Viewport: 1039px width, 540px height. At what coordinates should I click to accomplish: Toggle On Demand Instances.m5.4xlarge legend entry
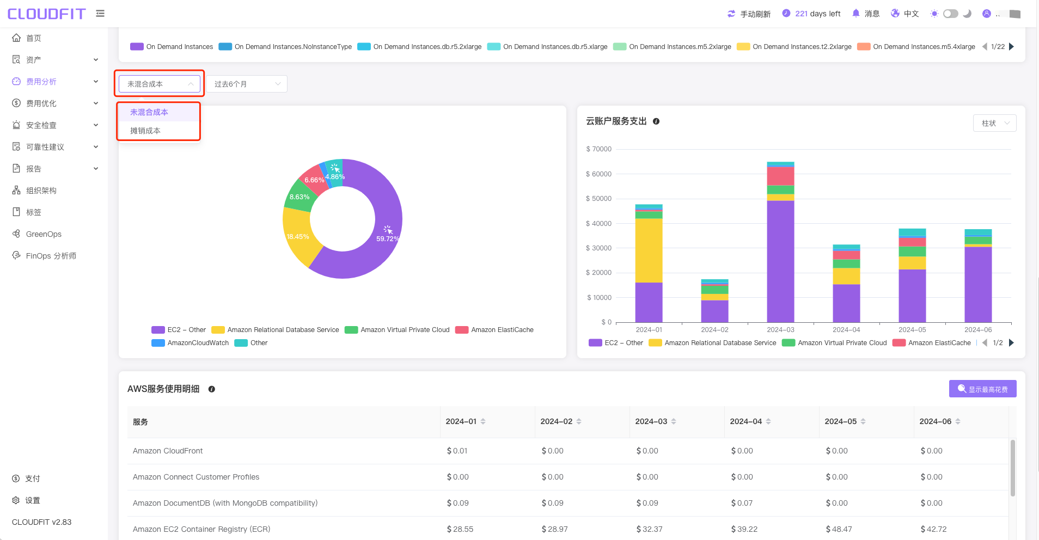click(x=916, y=47)
